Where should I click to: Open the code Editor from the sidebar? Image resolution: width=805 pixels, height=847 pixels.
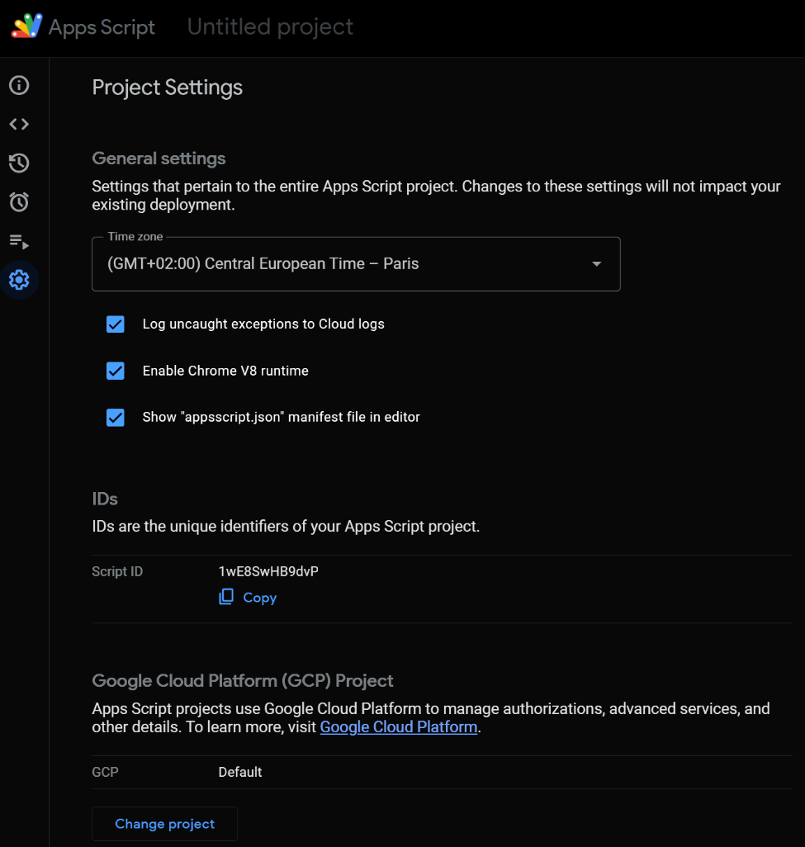[x=19, y=124]
